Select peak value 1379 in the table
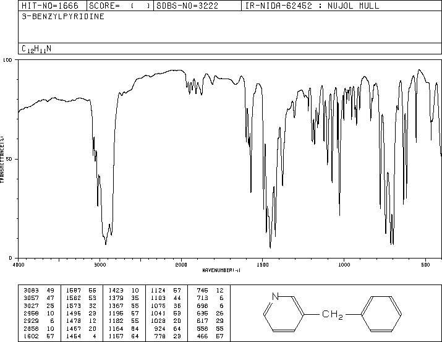 pyautogui.click(x=116, y=298)
